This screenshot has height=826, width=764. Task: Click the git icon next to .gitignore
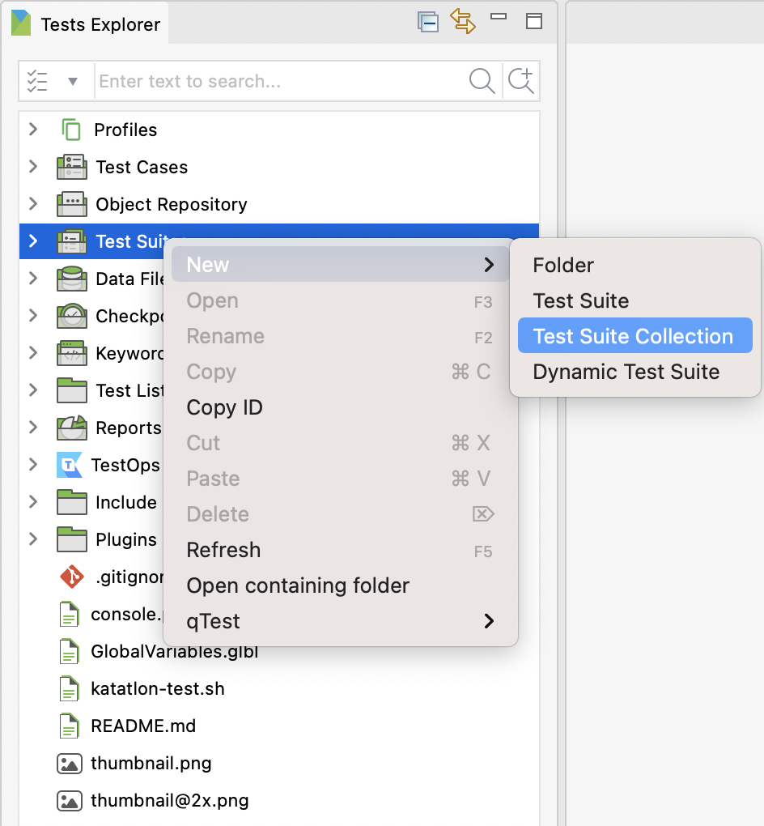tap(71, 577)
